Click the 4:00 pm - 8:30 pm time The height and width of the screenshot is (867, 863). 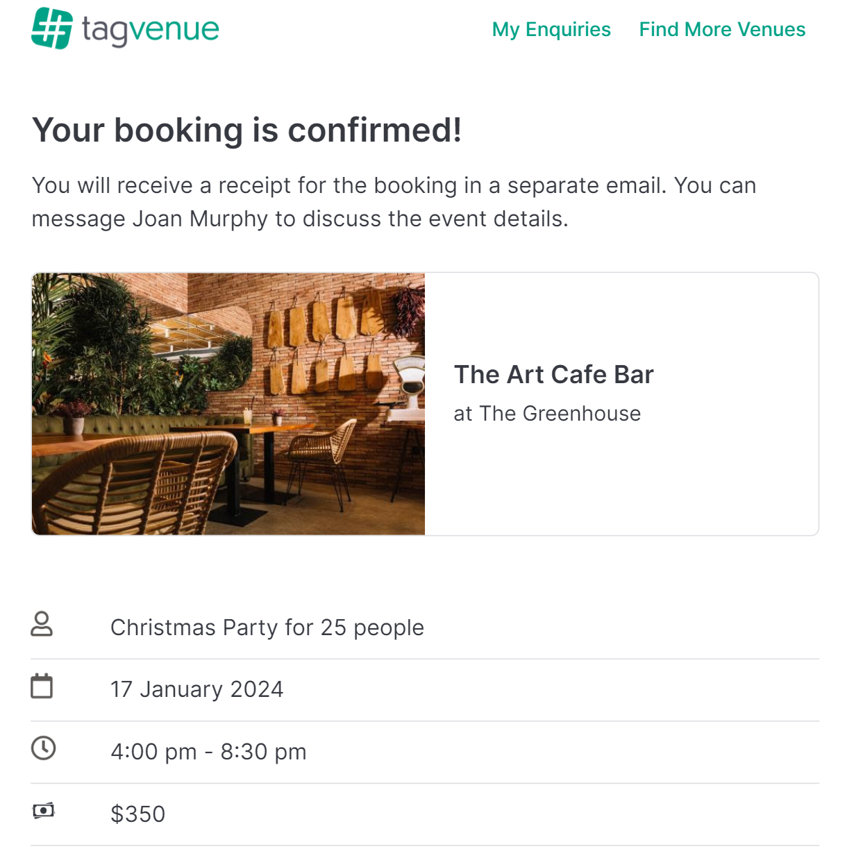208,752
